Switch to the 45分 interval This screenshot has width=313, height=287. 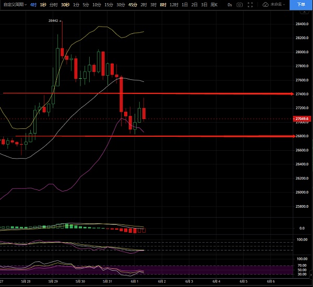point(133,5)
